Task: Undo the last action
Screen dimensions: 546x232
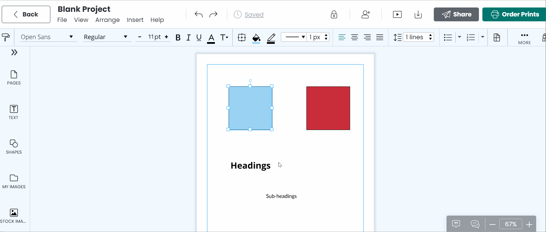Action: coord(199,14)
